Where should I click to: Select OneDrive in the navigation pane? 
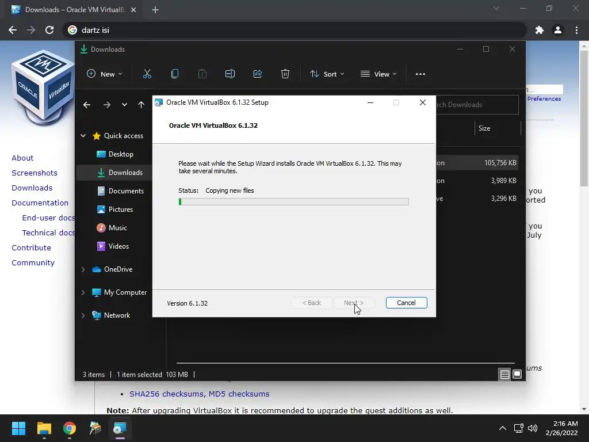(x=112, y=269)
